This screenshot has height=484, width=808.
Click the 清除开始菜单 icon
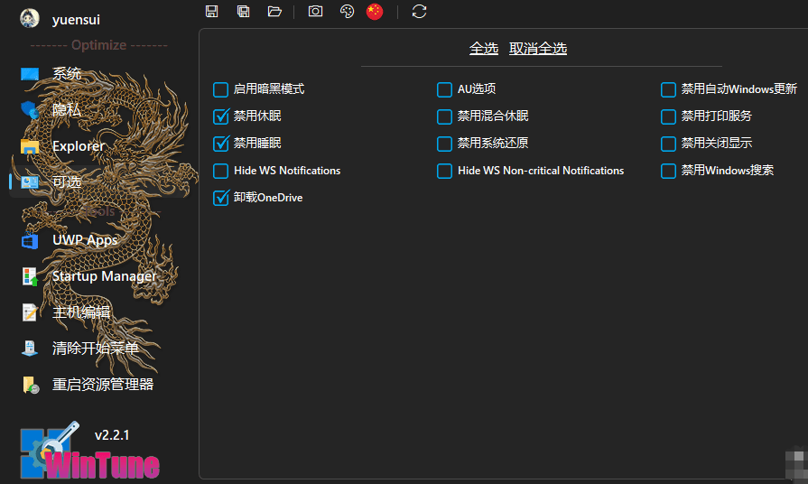pos(30,349)
